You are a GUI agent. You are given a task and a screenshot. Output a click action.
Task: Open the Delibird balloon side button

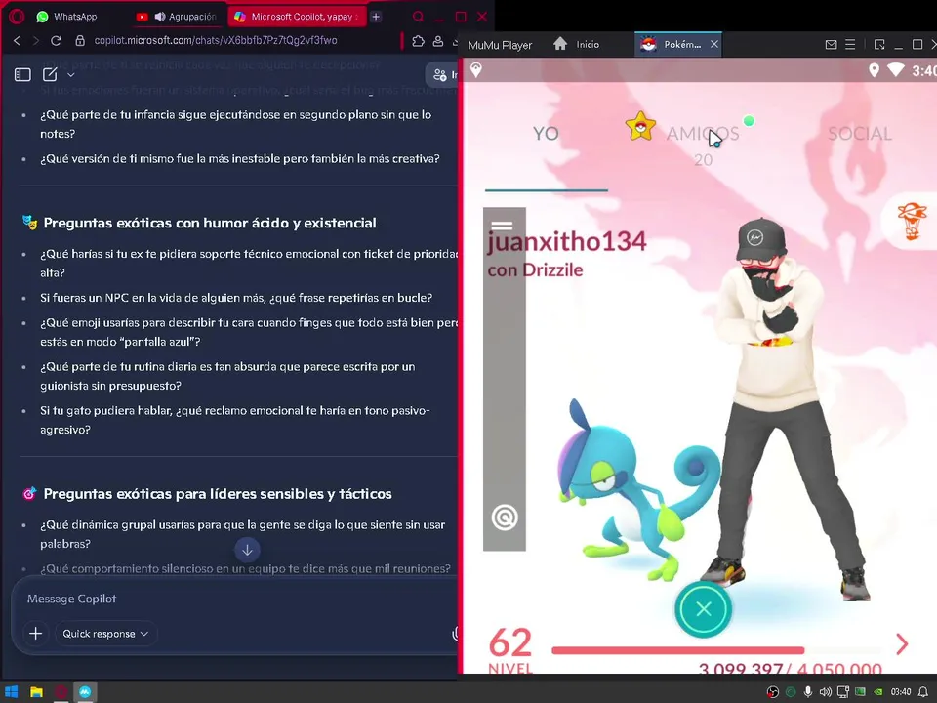pos(912,221)
